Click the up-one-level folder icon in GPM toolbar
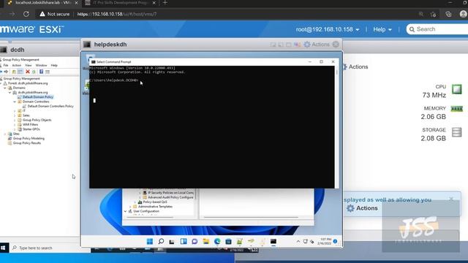This screenshot has height=263, width=468. (14, 72)
